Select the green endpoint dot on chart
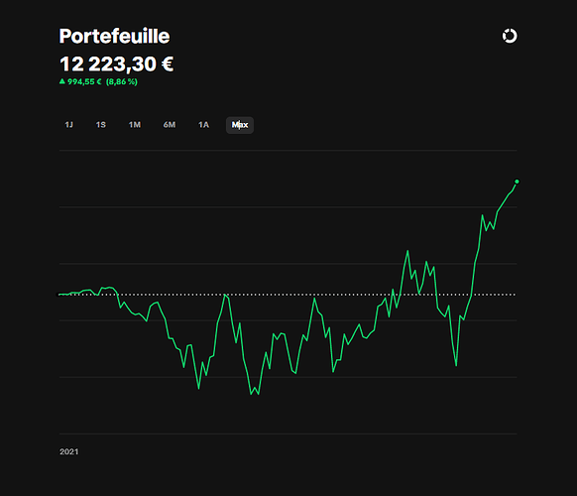Viewport: 577px width, 496px height. (x=517, y=182)
